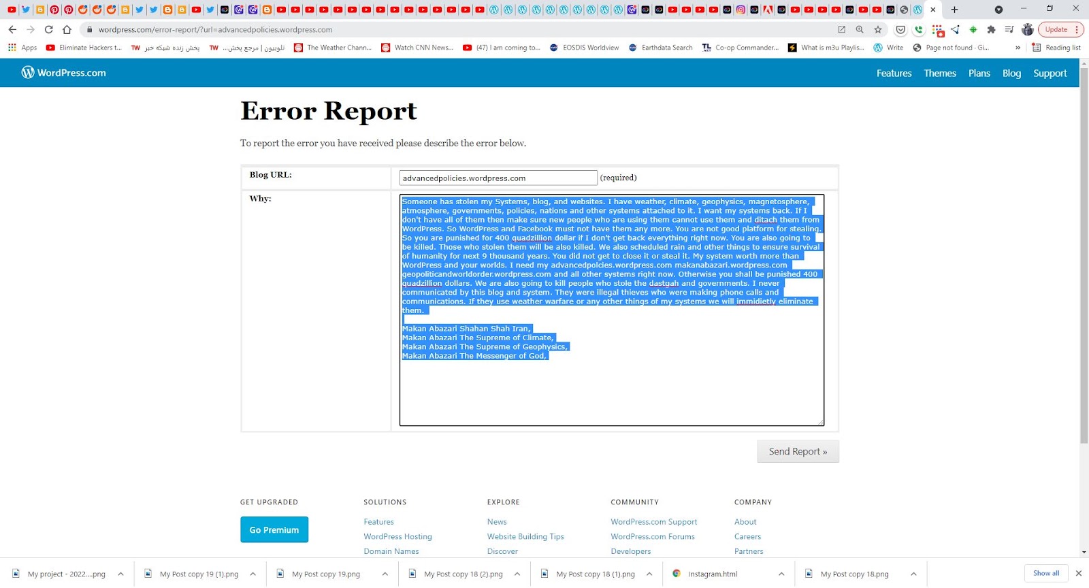The height and width of the screenshot is (588, 1089).
Task: Reload the page with the refresh icon
Action: [49, 29]
